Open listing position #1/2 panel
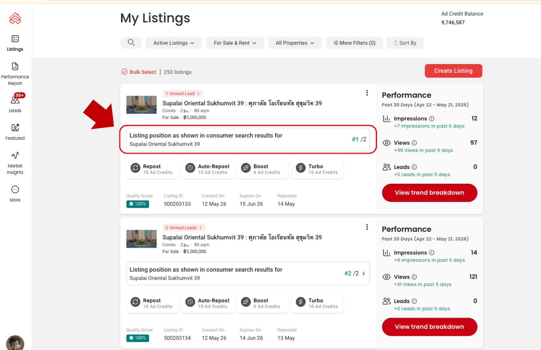The image size is (541, 350). 248,139
